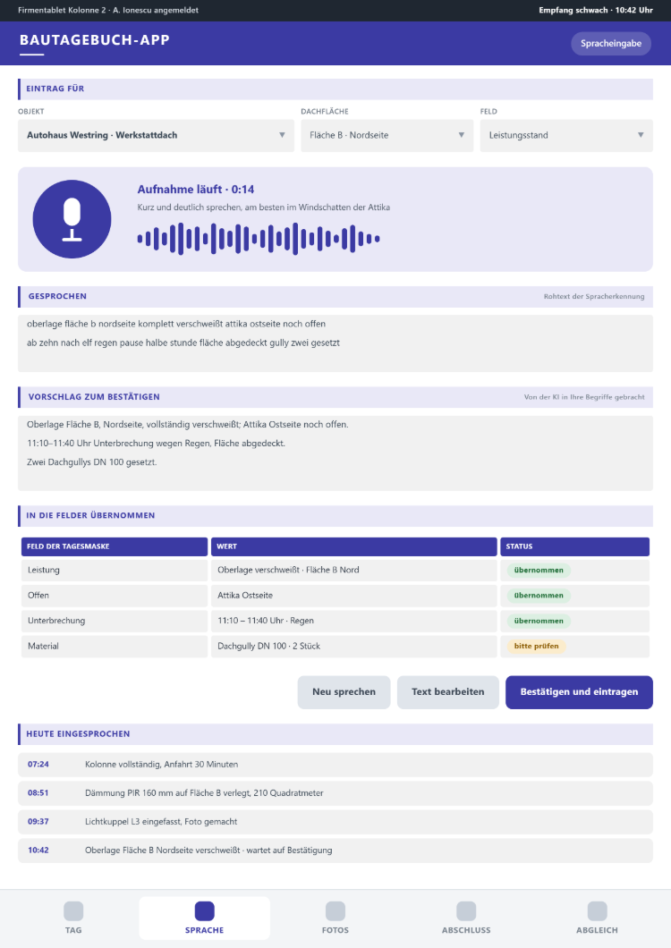Open the Objekt dropdown Autohaus Westring

156,135
